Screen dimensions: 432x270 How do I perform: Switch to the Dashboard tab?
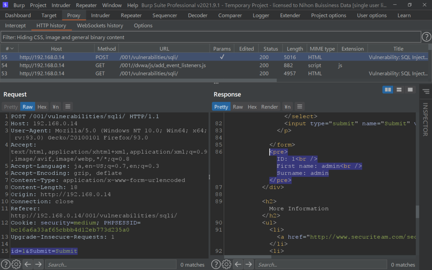point(18,15)
